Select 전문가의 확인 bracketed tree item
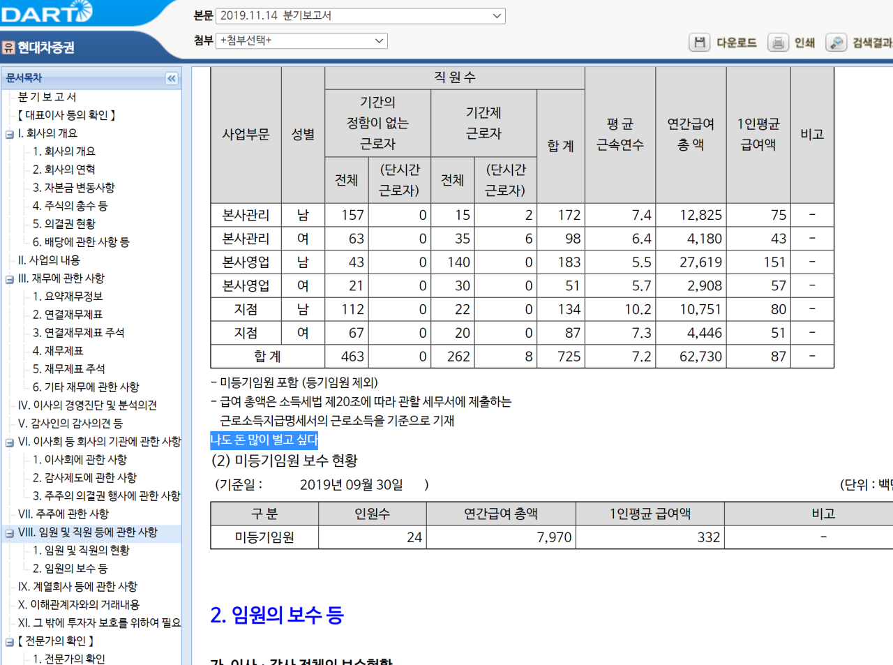 56,641
